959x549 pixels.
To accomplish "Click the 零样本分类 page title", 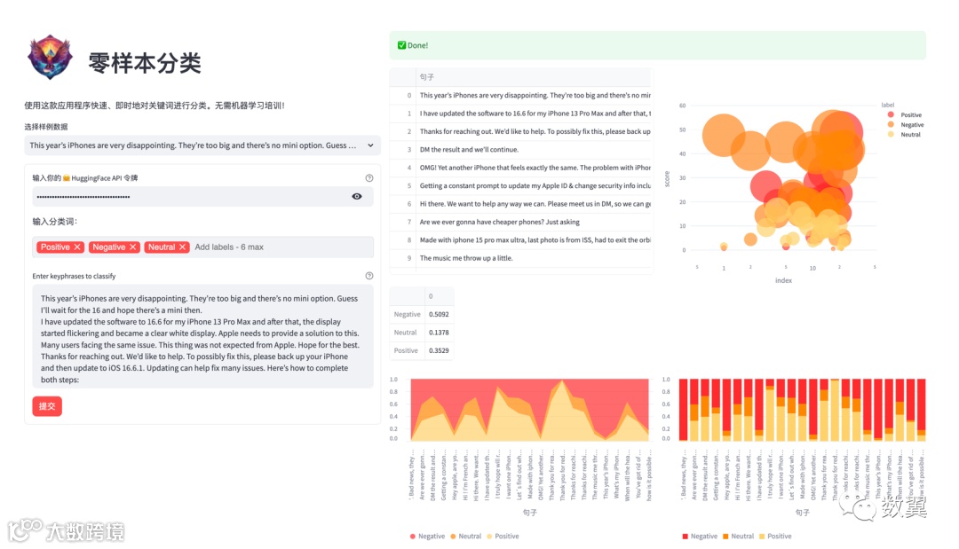I will tap(145, 63).
